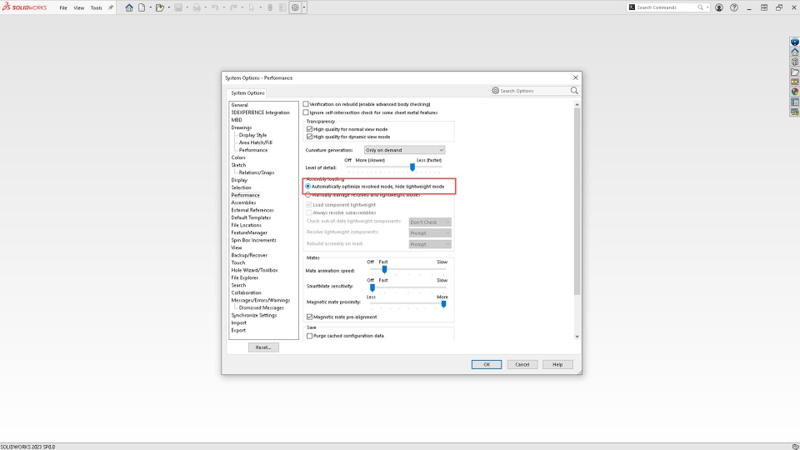Select Assemblies in options tree
The height and width of the screenshot is (450, 800).
click(x=243, y=202)
